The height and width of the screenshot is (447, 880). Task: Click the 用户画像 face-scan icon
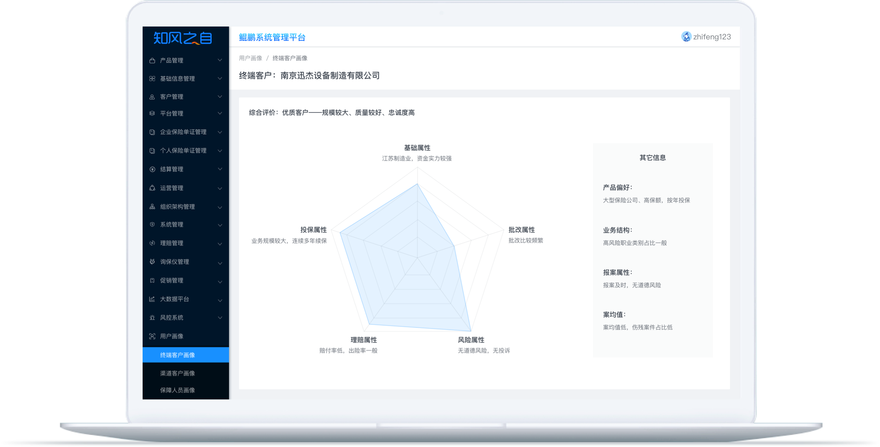(x=152, y=336)
